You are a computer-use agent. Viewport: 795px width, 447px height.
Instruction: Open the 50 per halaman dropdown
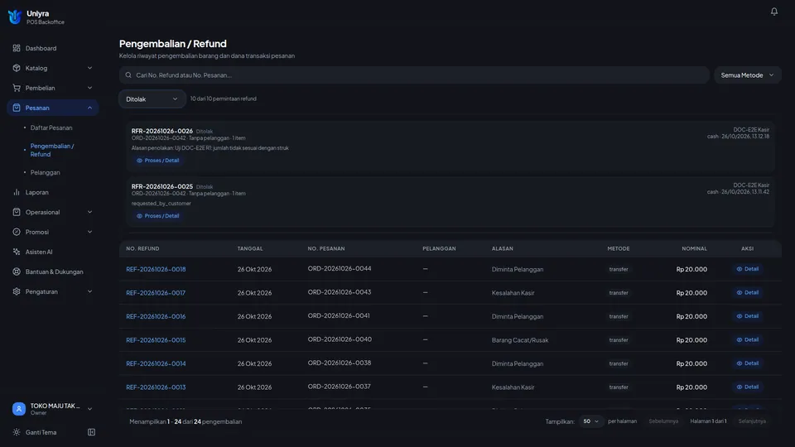(590, 421)
